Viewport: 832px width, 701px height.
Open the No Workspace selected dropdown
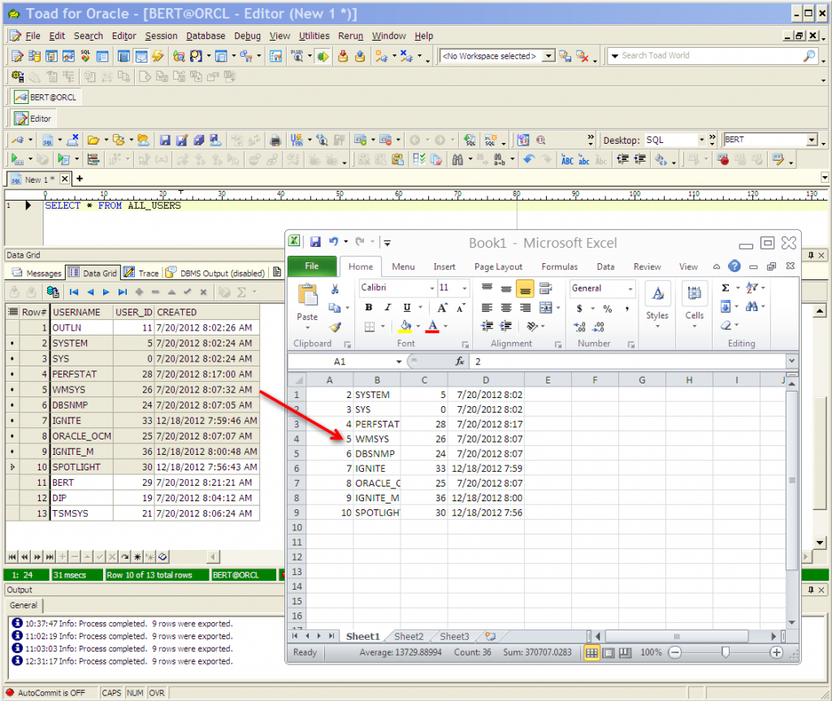pos(548,56)
